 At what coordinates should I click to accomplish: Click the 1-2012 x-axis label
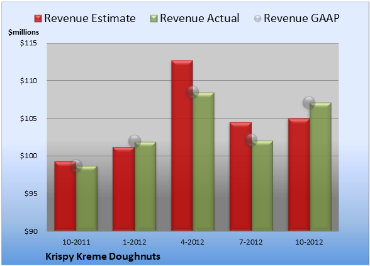point(134,242)
